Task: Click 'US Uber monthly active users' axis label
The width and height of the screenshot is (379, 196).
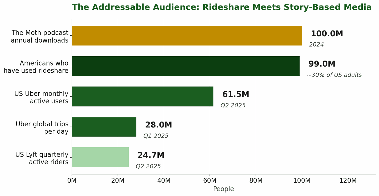Action: pyautogui.click(x=41, y=97)
